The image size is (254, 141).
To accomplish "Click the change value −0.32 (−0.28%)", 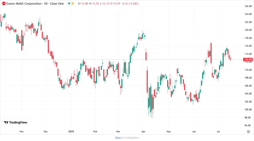I will (130, 3).
